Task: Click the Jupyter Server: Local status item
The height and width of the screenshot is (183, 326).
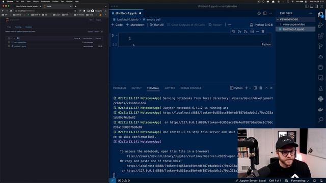Action: pos(251,181)
